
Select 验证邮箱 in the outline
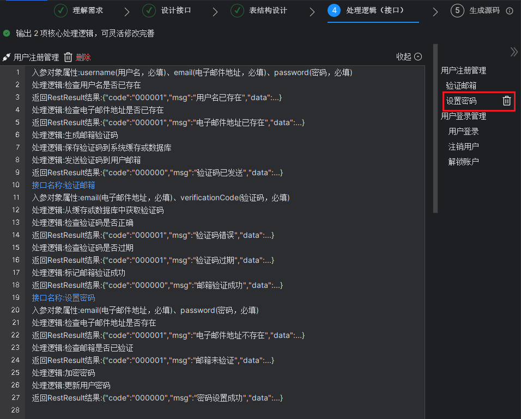point(461,85)
